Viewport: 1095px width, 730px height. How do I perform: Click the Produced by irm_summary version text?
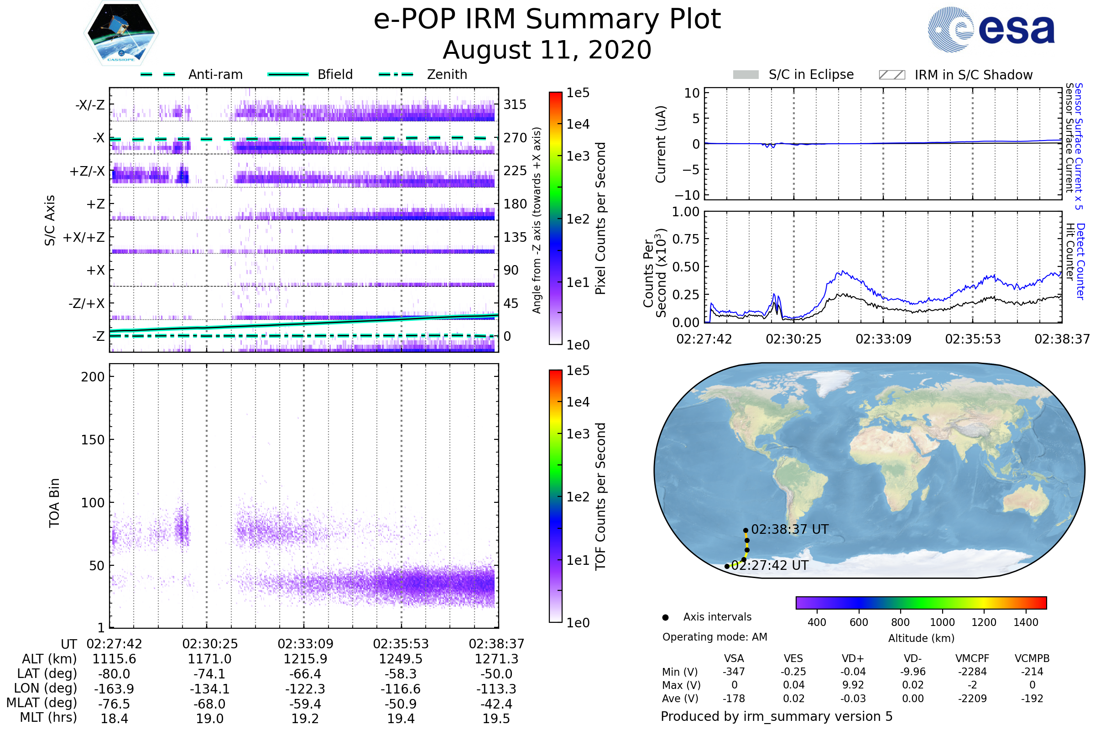click(x=776, y=716)
